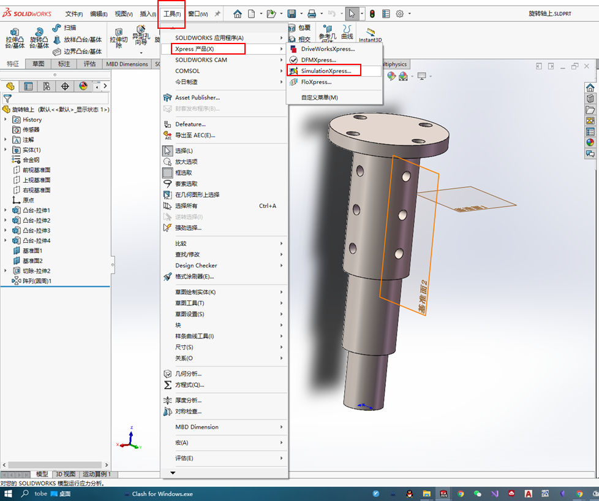The width and height of the screenshot is (599, 501).
Task: Click the Extruded Boss/Base icon (拉伸凸台/基体)
Action: coord(15,38)
